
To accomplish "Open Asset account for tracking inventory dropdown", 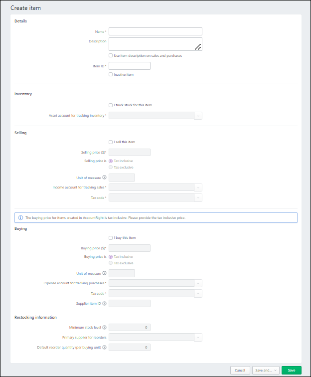I will pyautogui.click(x=198, y=116).
